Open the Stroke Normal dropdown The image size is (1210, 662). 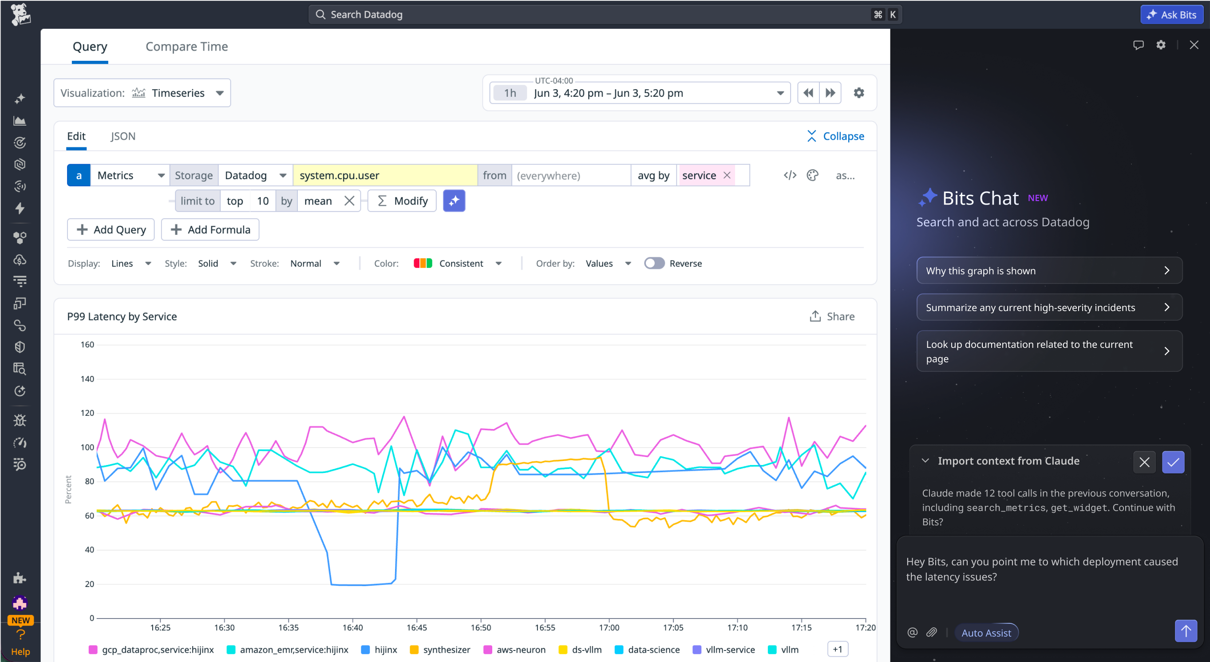tap(315, 264)
